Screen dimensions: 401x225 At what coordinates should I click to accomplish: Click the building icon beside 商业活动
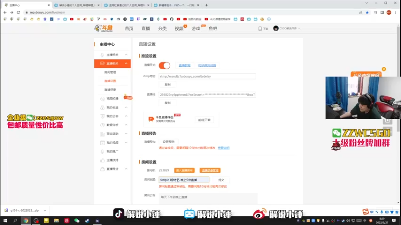pyautogui.click(x=102, y=134)
